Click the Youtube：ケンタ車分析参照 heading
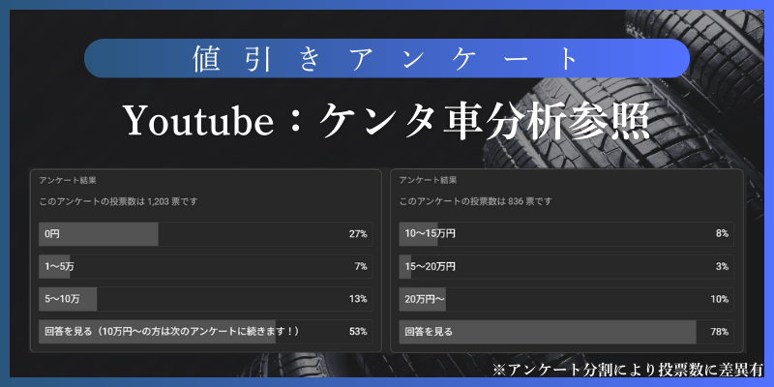Screen dimensions: 774x387 (386, 121)
